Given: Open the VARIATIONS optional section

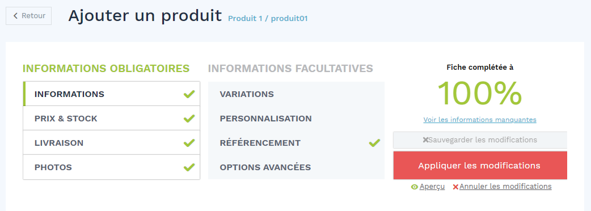Looking at the screenshot, I should click(x=296, y=94).
